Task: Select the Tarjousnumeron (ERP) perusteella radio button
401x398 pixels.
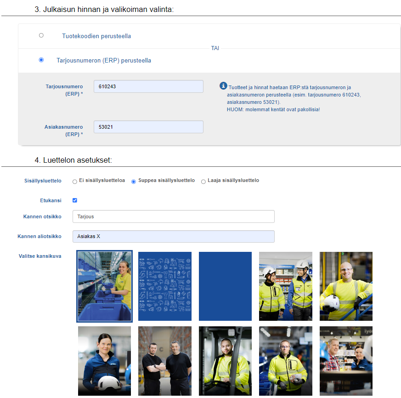Action: [x=41, y=60]
